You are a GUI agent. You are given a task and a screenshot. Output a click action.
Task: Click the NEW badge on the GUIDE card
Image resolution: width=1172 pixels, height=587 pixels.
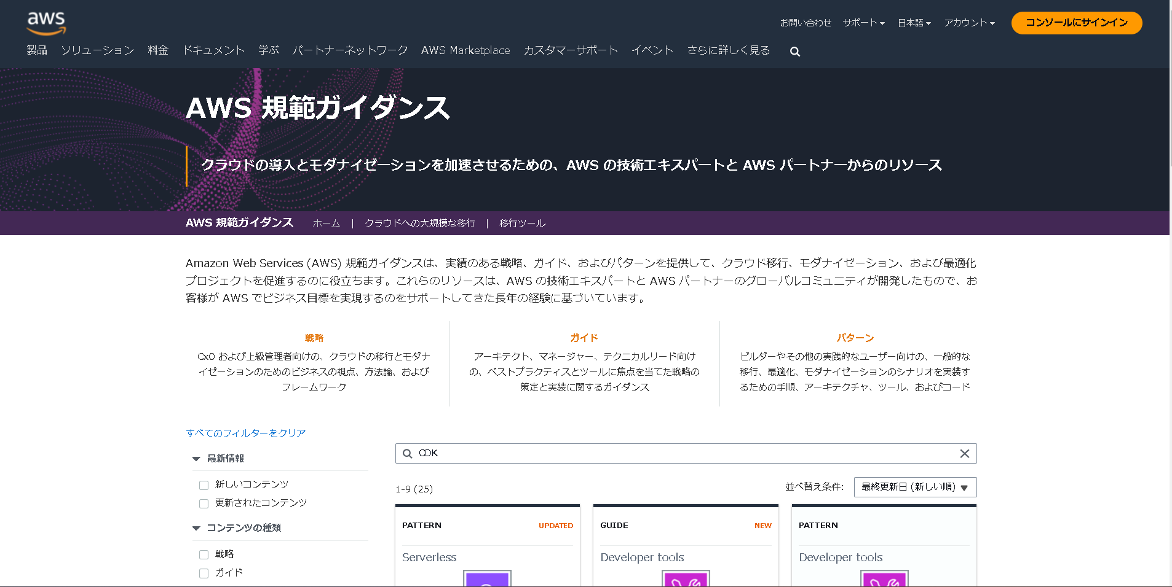(763, 526)
